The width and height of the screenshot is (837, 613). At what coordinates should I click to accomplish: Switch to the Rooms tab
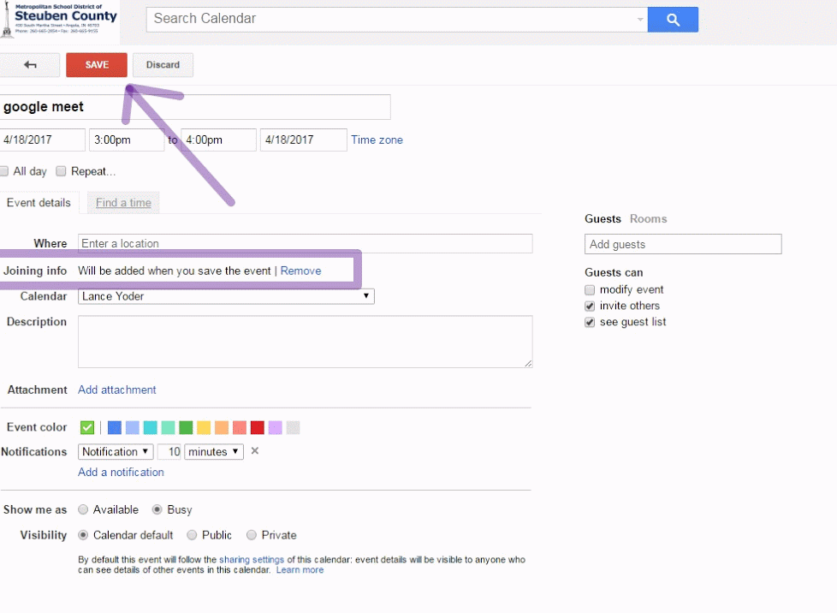coord(648,219)
